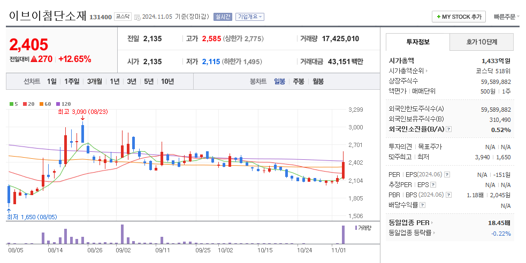Screen dimensions: 526x263
Task: Select the 1년 line chart period
Action: [x=115, y=81]
